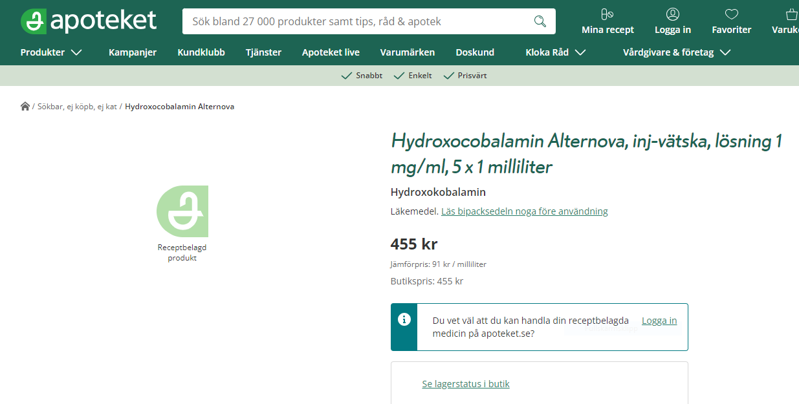The height and width of the screenshot is (404, 799).
Task: Open Apoteket live menu item
Action: click(x=331, y=52)
